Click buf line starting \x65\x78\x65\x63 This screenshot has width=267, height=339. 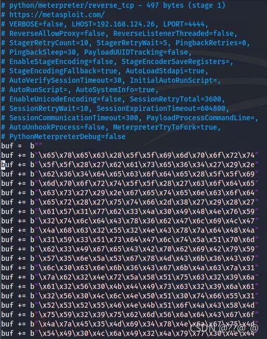(130, 155)
